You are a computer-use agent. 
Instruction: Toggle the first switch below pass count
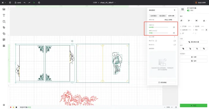[x=174, y=41]
